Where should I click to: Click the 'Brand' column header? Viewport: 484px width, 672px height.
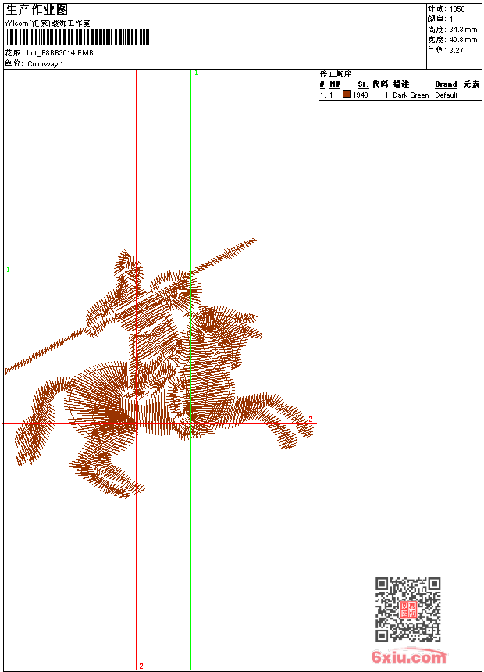[446, 84]
